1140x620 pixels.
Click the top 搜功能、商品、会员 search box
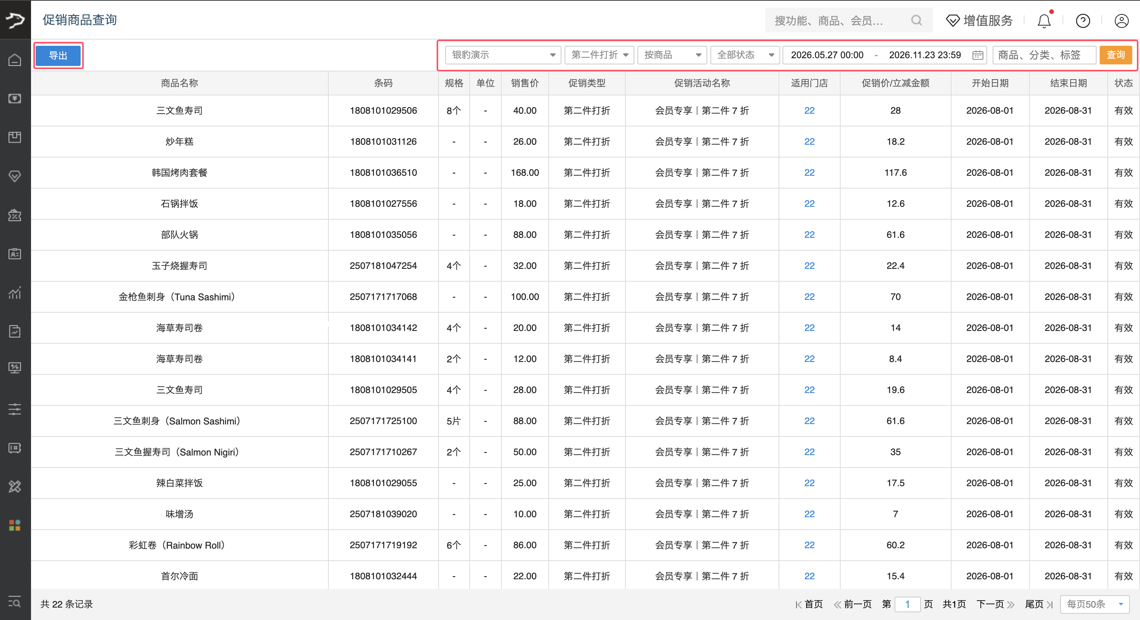coord(849,21)
